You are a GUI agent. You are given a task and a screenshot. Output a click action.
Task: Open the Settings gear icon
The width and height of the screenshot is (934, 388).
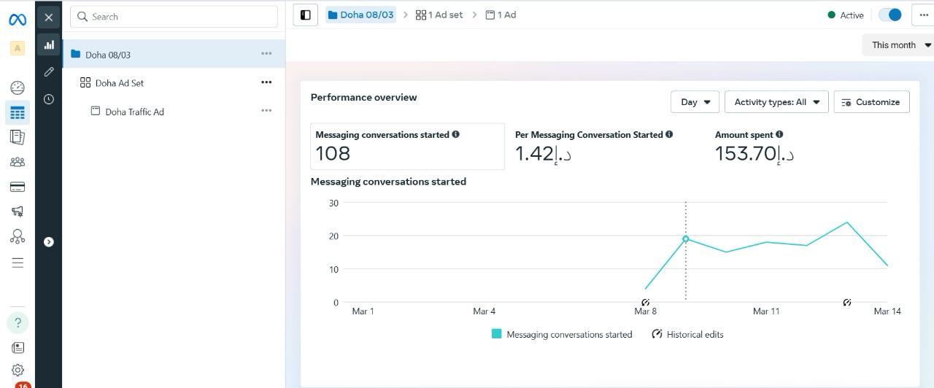pos(18,370)
